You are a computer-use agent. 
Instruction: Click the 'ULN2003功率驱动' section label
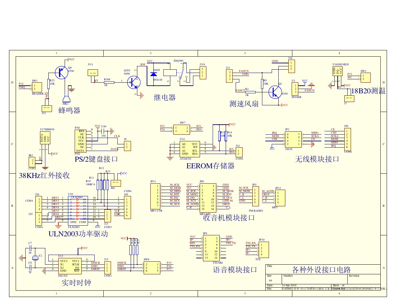(x=78, y=234)
